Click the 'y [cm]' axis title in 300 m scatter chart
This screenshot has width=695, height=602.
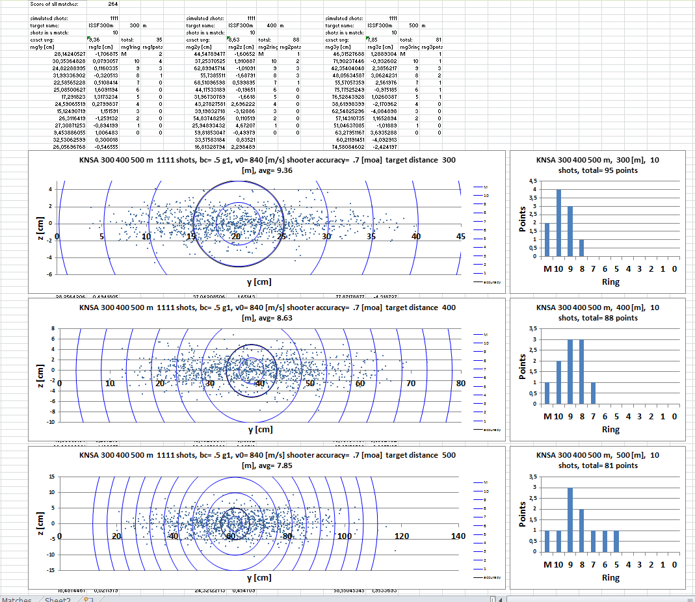(259, 282)
